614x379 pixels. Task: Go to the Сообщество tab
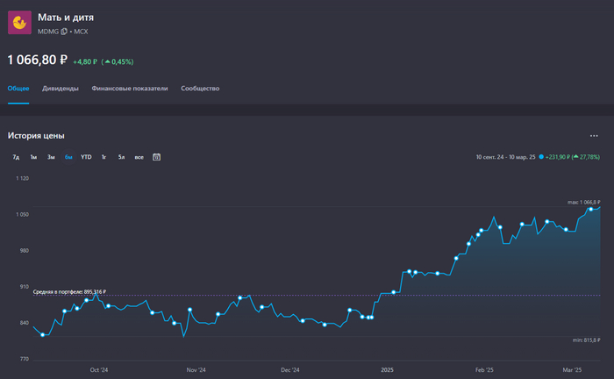click(200, 89)
